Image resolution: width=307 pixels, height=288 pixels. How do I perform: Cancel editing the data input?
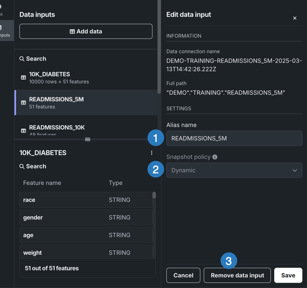(x=183, y=275)
